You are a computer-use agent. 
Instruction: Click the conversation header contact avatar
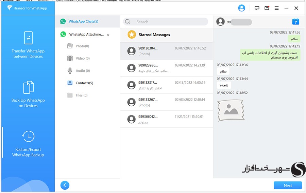[x=221, y=22]
